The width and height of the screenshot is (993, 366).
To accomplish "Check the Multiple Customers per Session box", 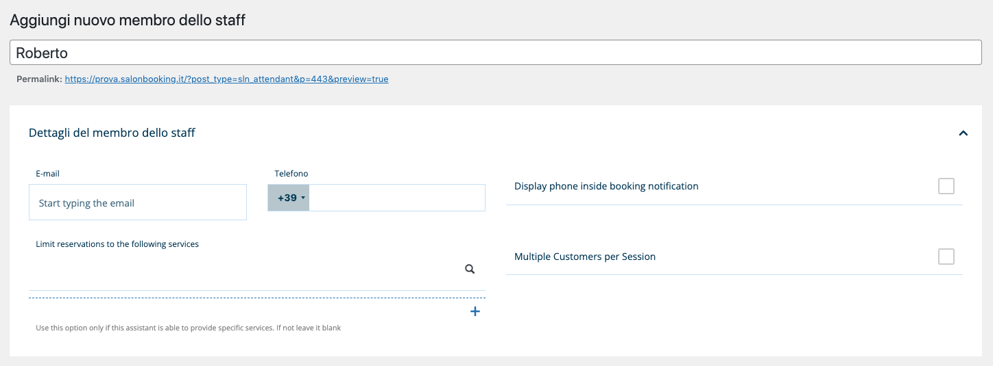I will [946, 257].
